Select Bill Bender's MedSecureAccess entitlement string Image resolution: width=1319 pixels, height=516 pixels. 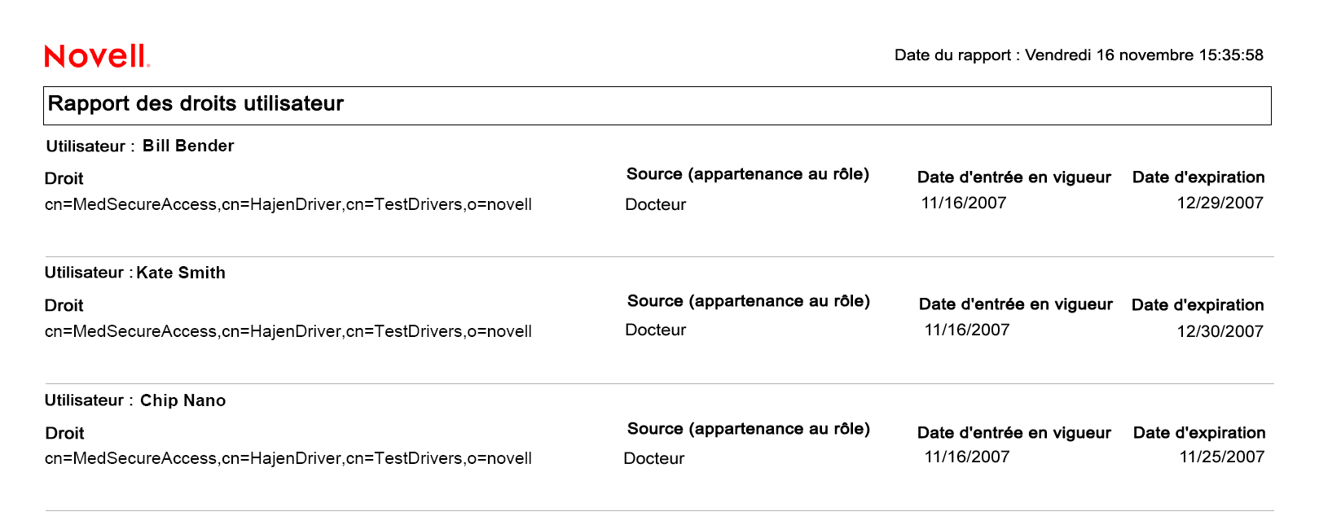pos(288,205)
